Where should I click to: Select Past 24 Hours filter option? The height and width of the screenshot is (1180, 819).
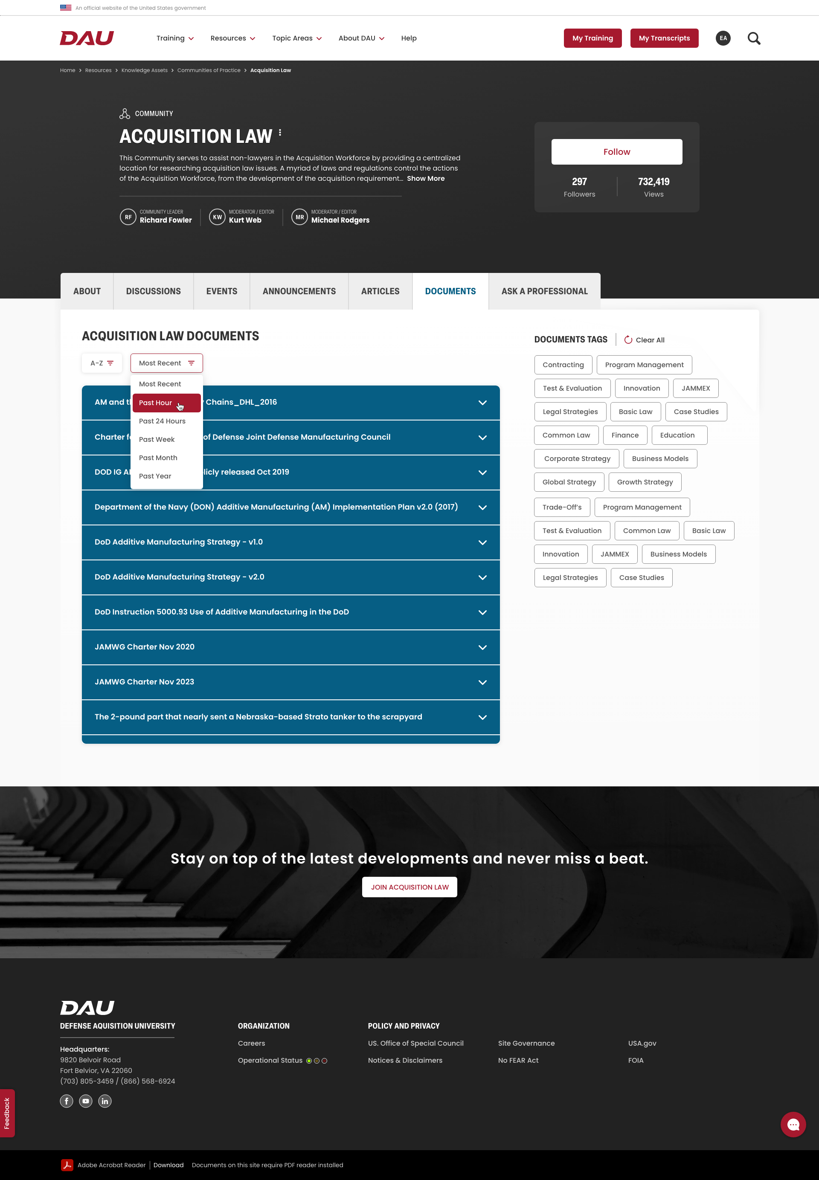[x=166, y=421]
